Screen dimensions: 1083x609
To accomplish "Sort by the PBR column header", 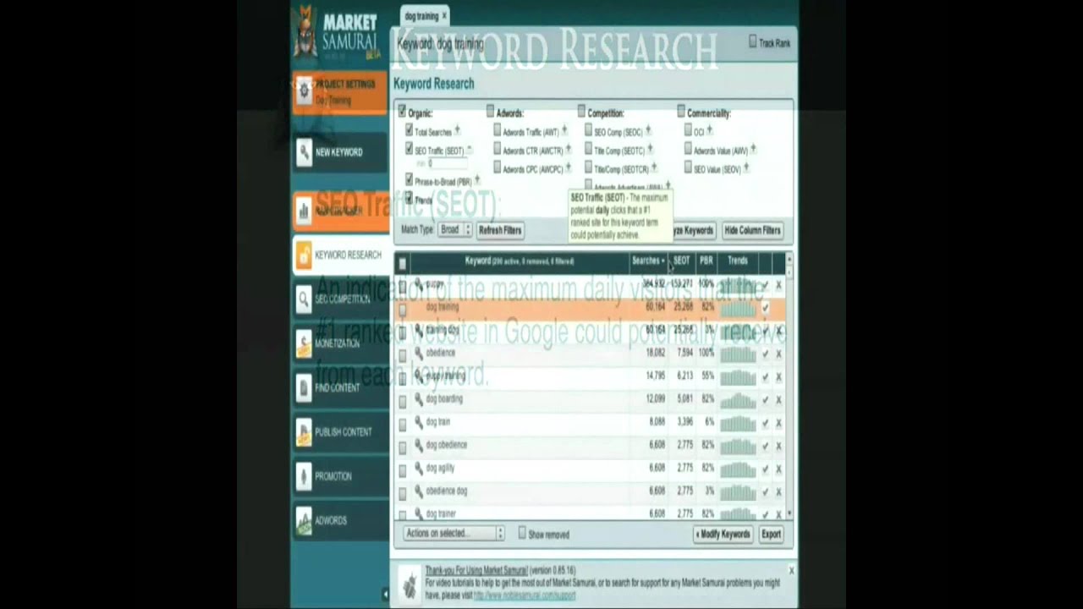I will [706, 261].
